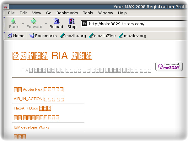The width and height of the screenshot is (188, 141).
Task: Open the Window menu
Action: 105,13
